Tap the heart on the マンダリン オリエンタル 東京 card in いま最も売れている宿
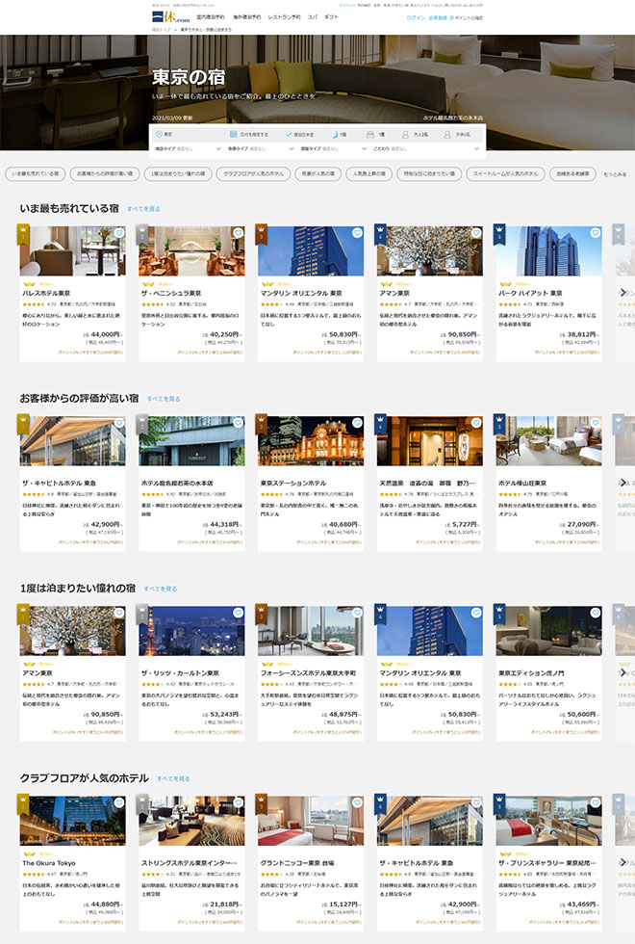Screen dimensions: 635x944 (357, 233)
